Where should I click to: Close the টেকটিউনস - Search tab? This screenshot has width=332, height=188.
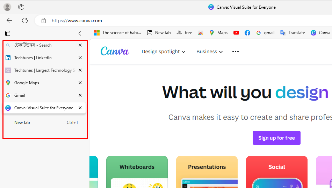pyautogui.click(x=80, y=45)
